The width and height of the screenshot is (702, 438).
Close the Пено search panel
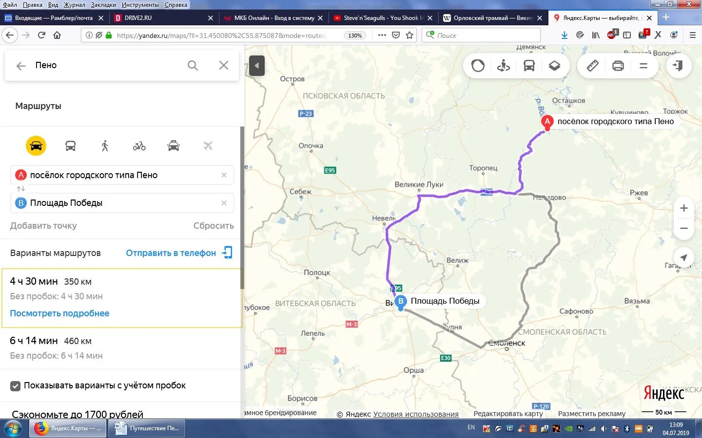[x=224, y=65]
